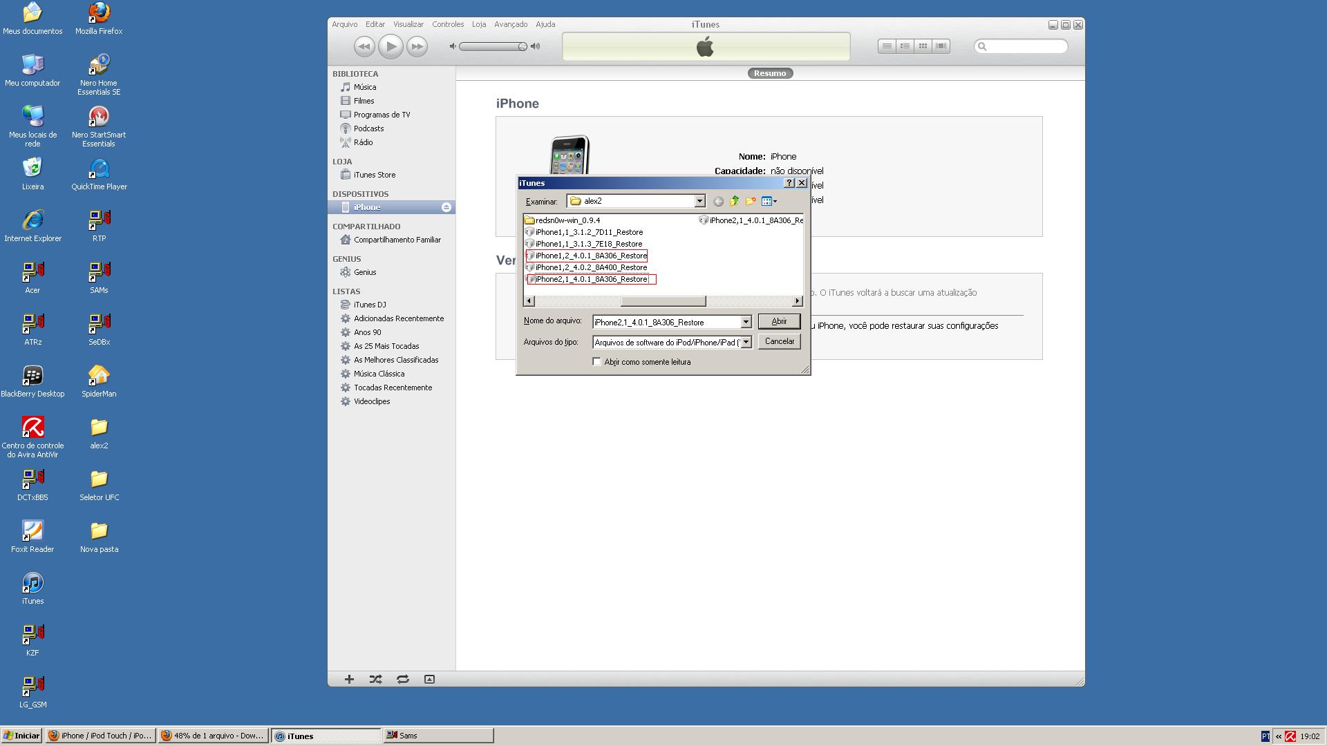Open Internet Explorer desktop icon
Image resolution: width=1327 pixels, height=746 pixels.
pos(32,226)
